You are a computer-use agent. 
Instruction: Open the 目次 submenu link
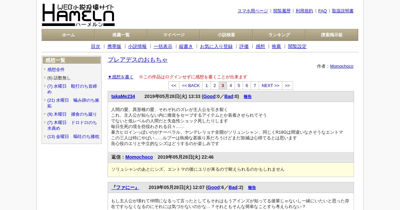click(96, 47)
